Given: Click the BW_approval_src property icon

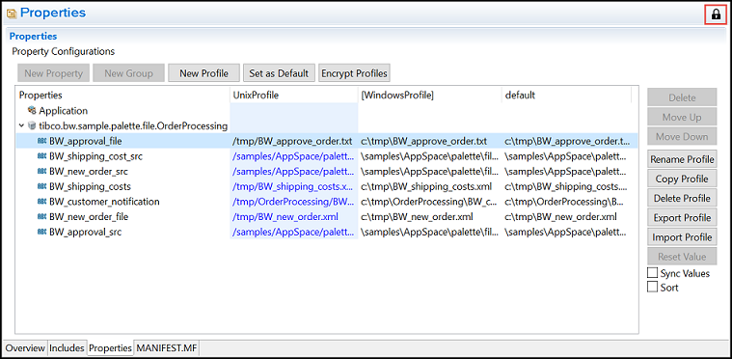Looking at the screenshot, I should 42,232.
